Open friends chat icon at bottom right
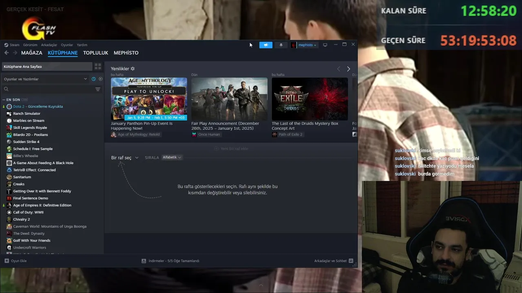 click(x=351, y=261)
